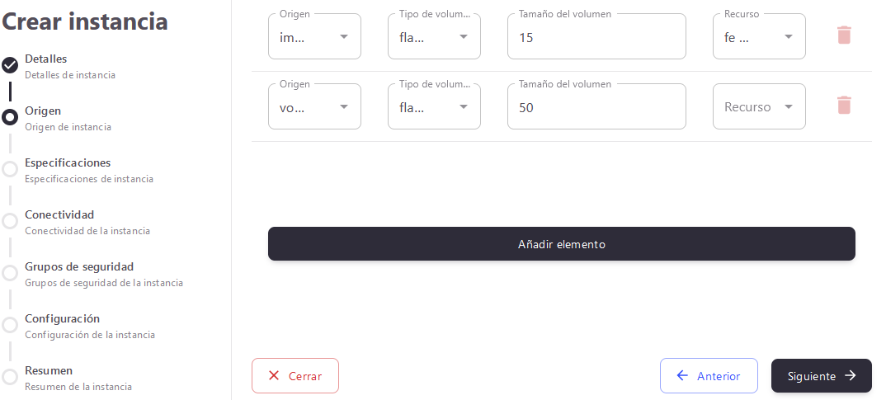The image size is (886, 400).
Task: Delete the 50 GB volume row
Action: [844, 106]
